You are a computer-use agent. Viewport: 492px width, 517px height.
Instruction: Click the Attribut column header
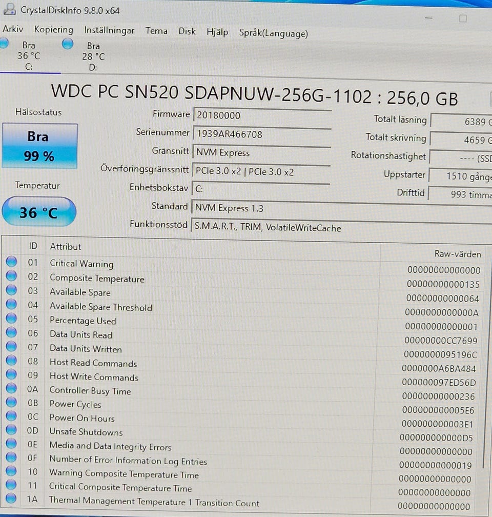(65, 247)
